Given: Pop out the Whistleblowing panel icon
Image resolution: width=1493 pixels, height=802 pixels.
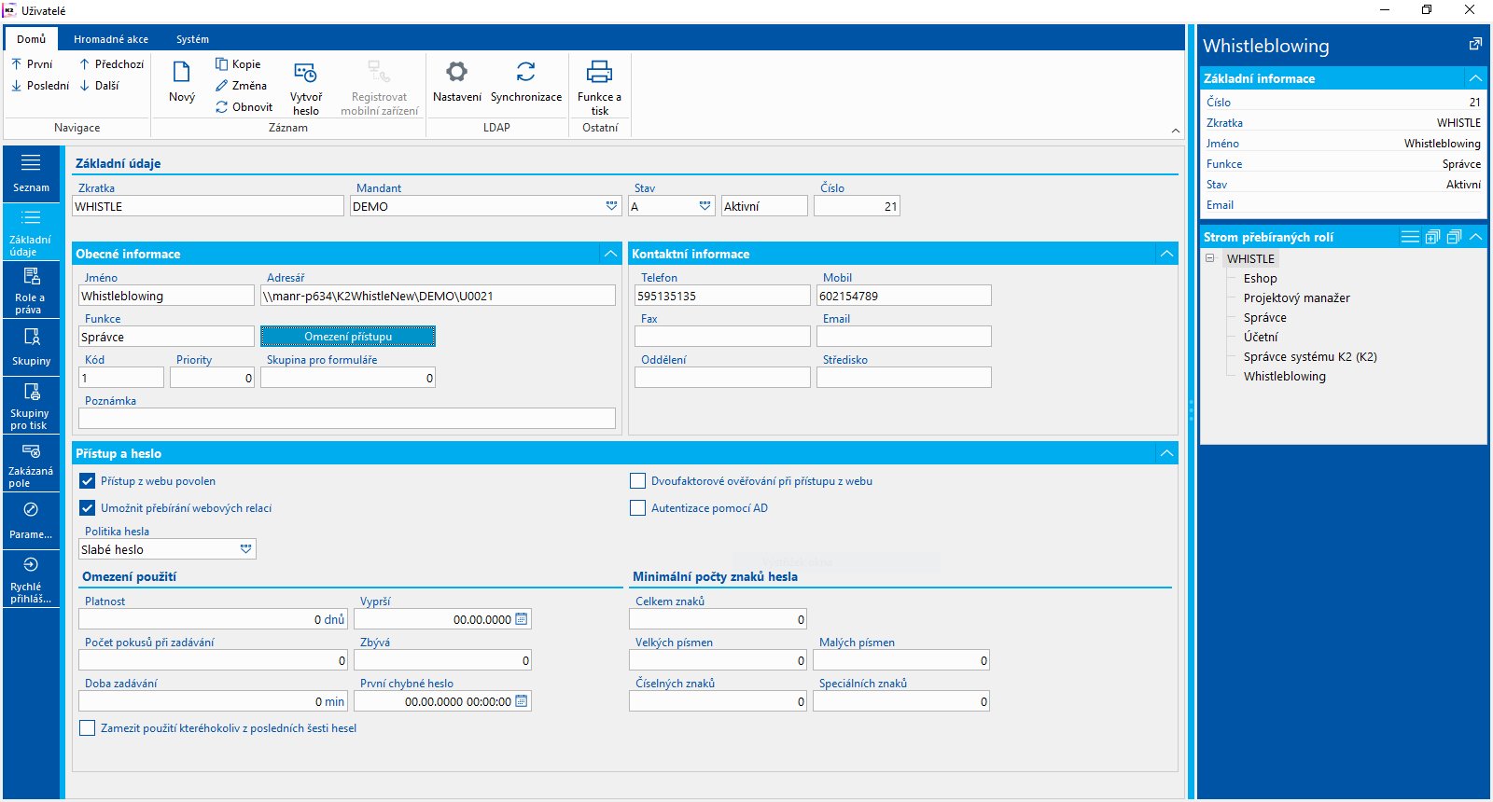Looking at the screenshot, I should click(1475, 44).
